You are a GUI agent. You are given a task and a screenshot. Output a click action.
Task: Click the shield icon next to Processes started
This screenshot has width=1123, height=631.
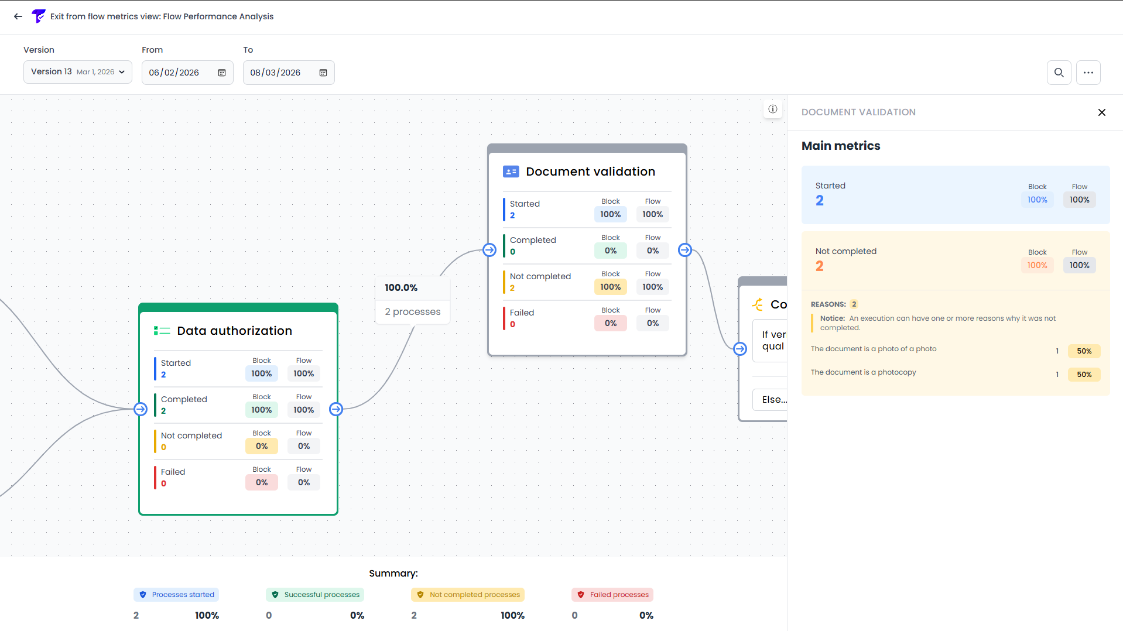point(143,594)
